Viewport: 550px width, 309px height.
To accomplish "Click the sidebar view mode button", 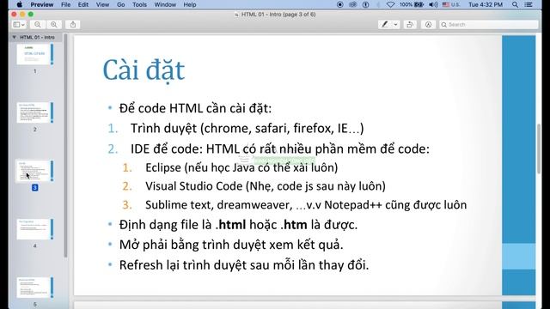I will (x=16, y=25).
